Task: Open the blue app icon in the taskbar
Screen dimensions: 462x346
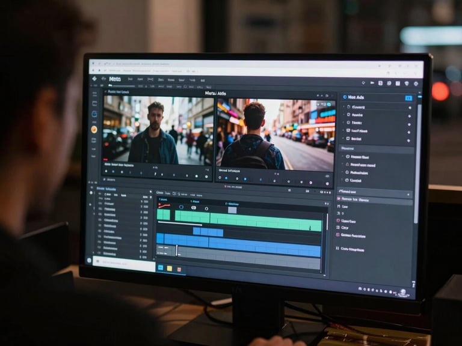Action: pos(161,267)
